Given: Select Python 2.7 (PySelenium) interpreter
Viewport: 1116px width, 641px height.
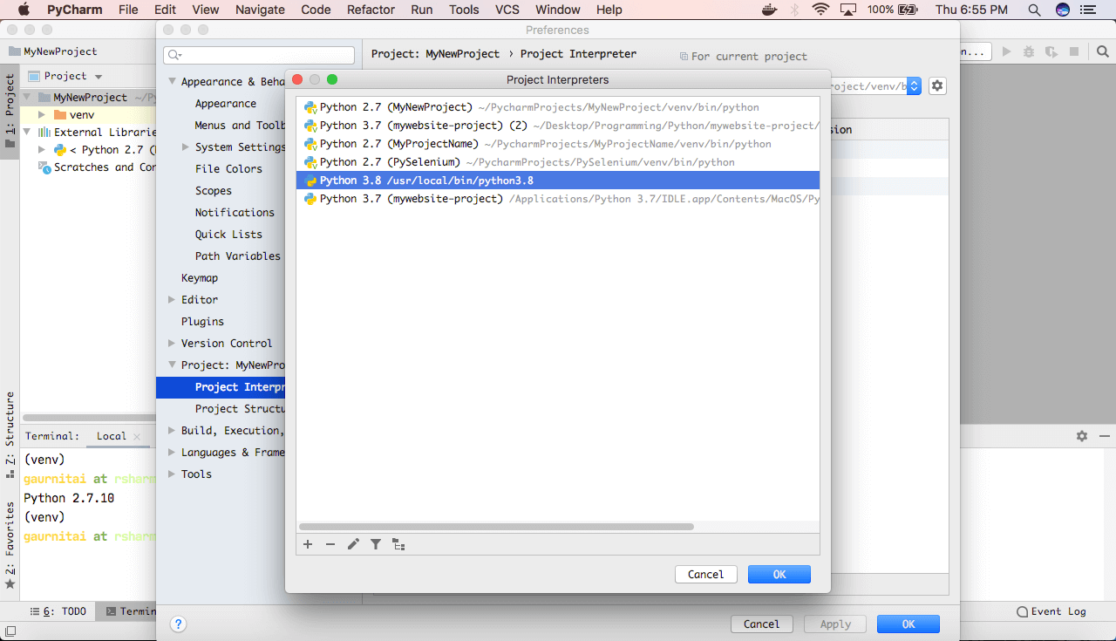Looking at the screenshot, I should click(x=558, y=162).
